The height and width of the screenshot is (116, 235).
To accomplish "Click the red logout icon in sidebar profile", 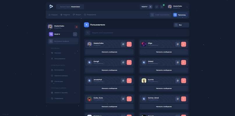I will click(x=76, y=27).
